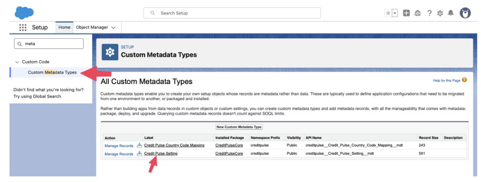Select Custom Metadata Types in sidebar
The image size is (481, 182).
(52, 72)
